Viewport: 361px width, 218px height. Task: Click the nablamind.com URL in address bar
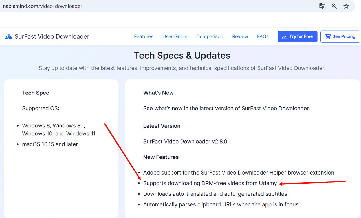pos(42,6)
